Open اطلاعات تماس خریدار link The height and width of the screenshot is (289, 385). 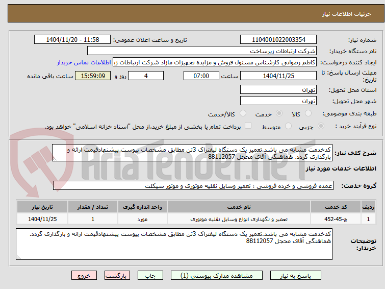tap(84, 62)
